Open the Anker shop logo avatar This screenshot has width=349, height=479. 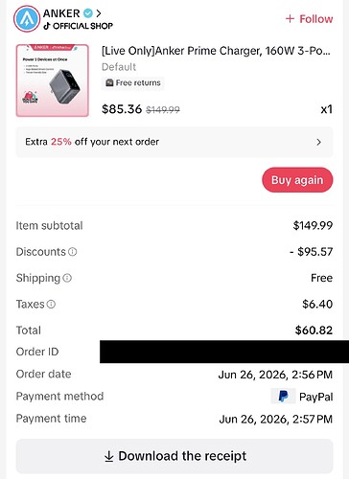[27, 18]
